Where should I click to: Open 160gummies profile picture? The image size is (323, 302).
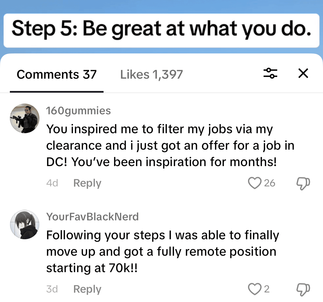(x=25, y=118)
